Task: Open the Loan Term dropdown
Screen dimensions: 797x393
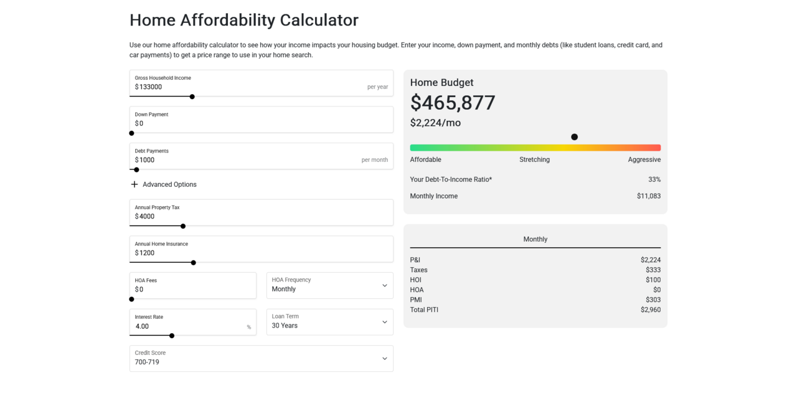Action: [x=329, y=322]
